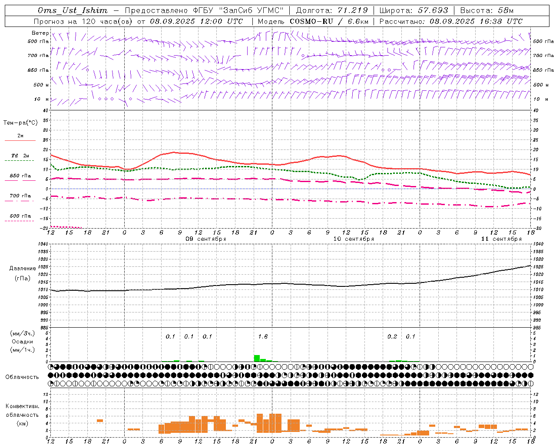This screenshot has width=556, height=445.
Task: Click the latitude value Широта: 57.693
Action: click(414, 10)
